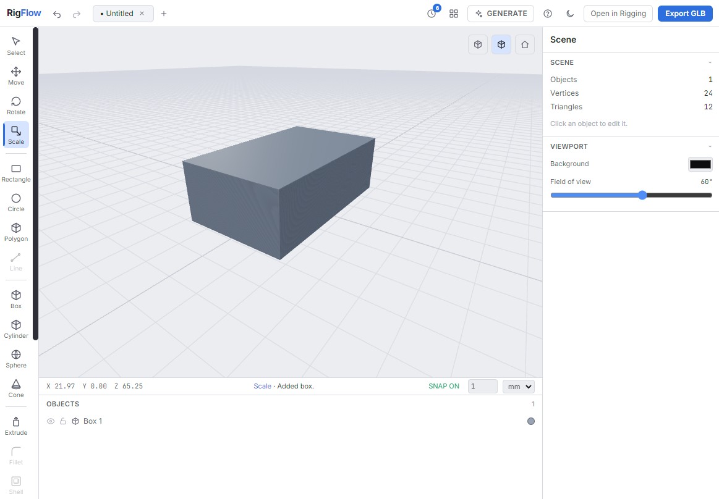Pick the Rotate tool
The image size is (719, 499).
(16, 106)
